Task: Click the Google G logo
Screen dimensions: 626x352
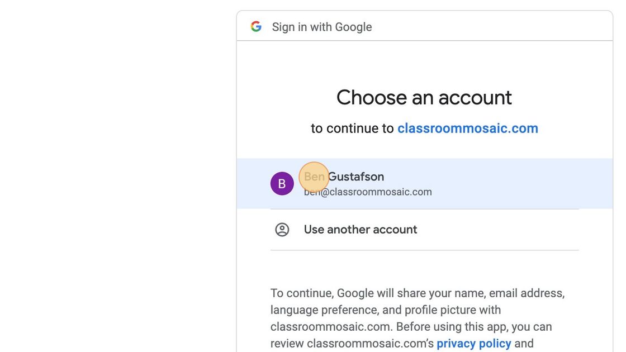Action: (x=256, y=26)
